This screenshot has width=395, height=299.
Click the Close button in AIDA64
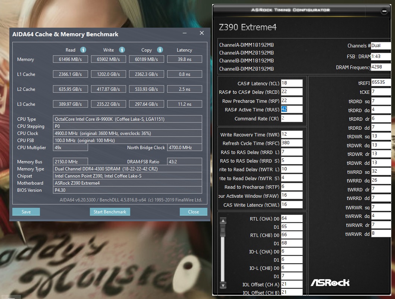(194, 212)
